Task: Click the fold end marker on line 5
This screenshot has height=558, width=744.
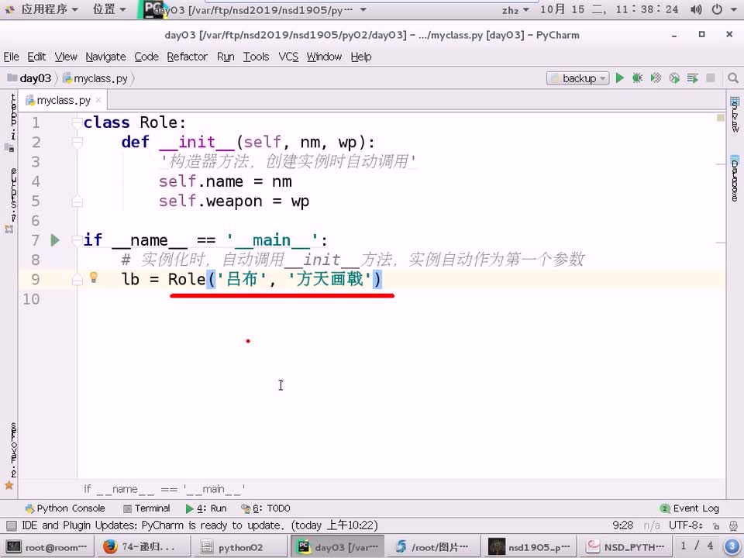Action: (x=77, y=201)
